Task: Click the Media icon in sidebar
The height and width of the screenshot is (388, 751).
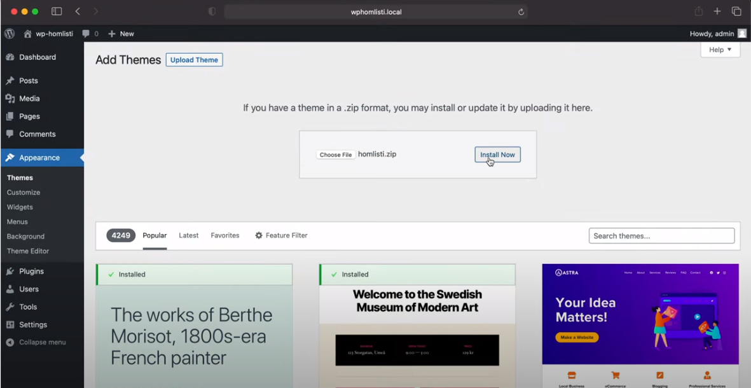Action: (x=10, y=98)
